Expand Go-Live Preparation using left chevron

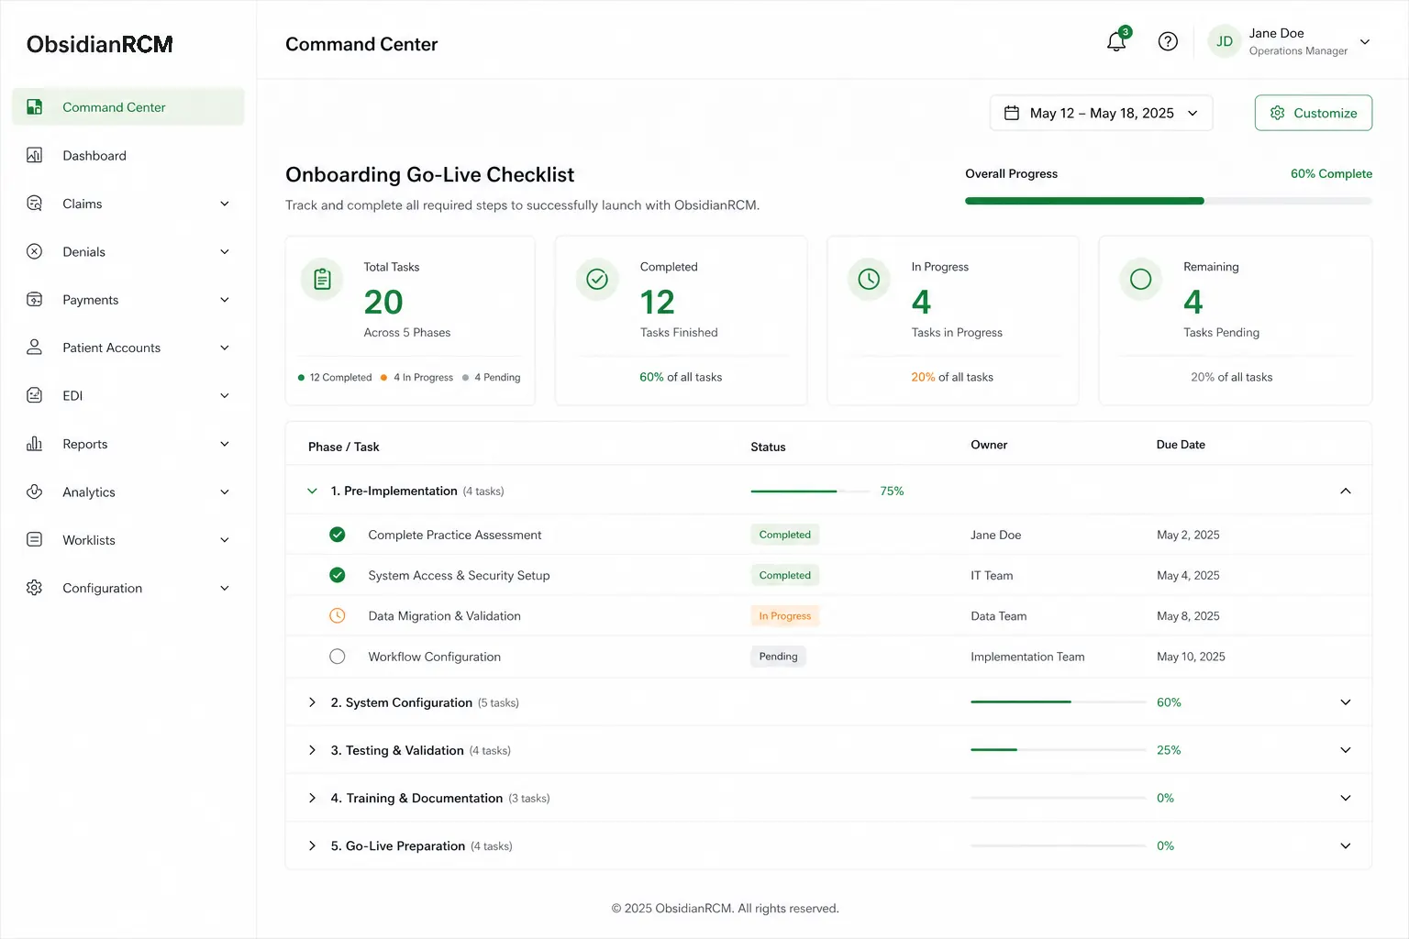[x=312, y=845]
